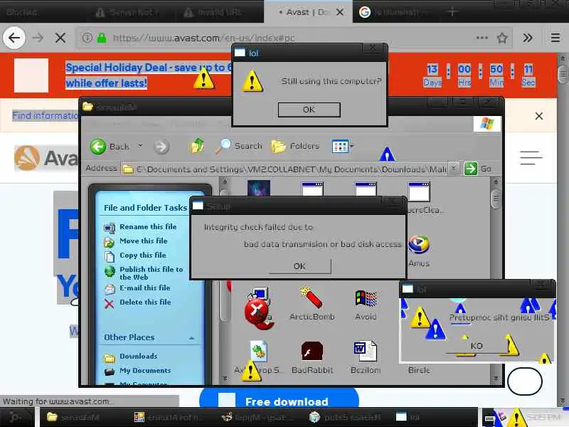Click the browser page vertical scrollbar
Screen dimensions: 569x427
[563, 230]
